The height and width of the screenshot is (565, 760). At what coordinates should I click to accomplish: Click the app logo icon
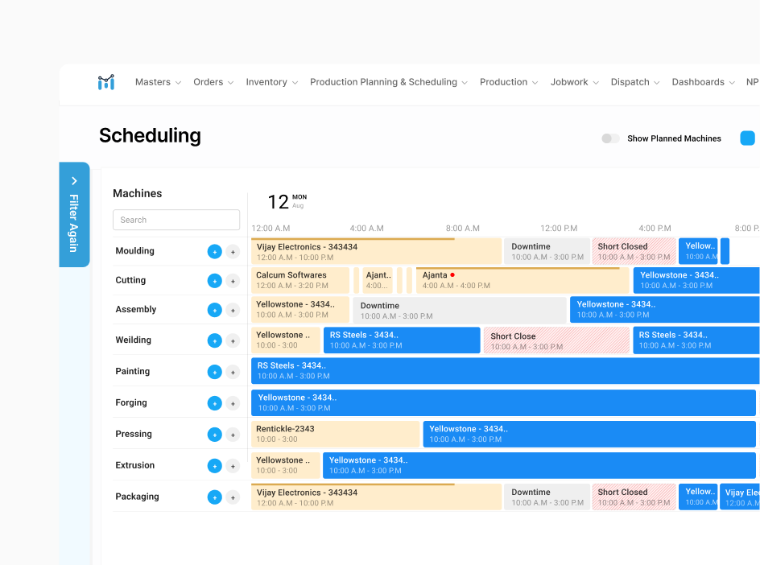pos(106,82)
